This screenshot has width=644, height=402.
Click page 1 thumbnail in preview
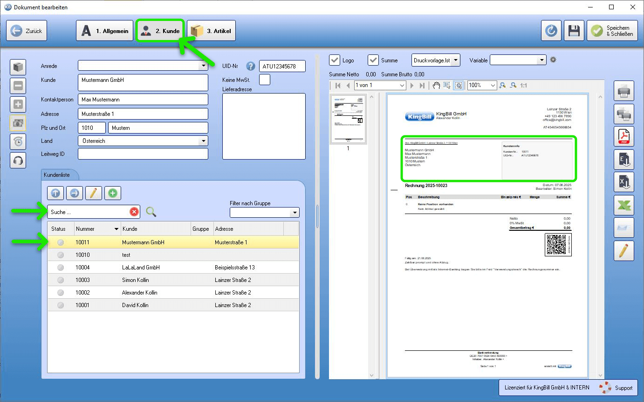point(348,119)
